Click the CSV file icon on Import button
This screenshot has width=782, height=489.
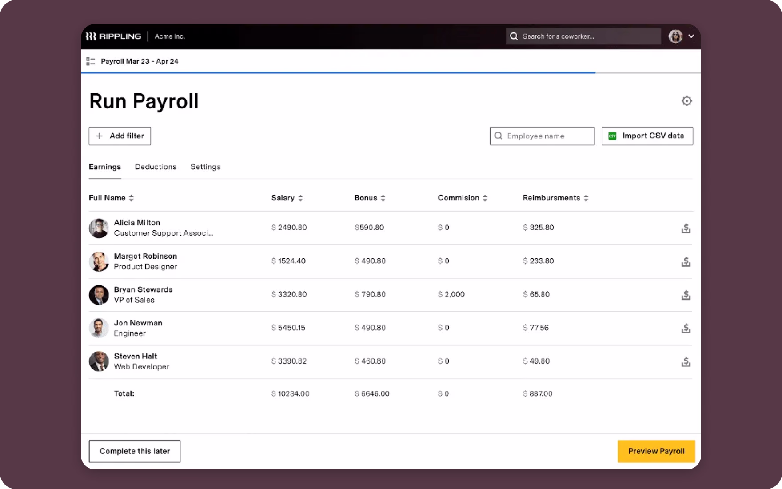613,136
